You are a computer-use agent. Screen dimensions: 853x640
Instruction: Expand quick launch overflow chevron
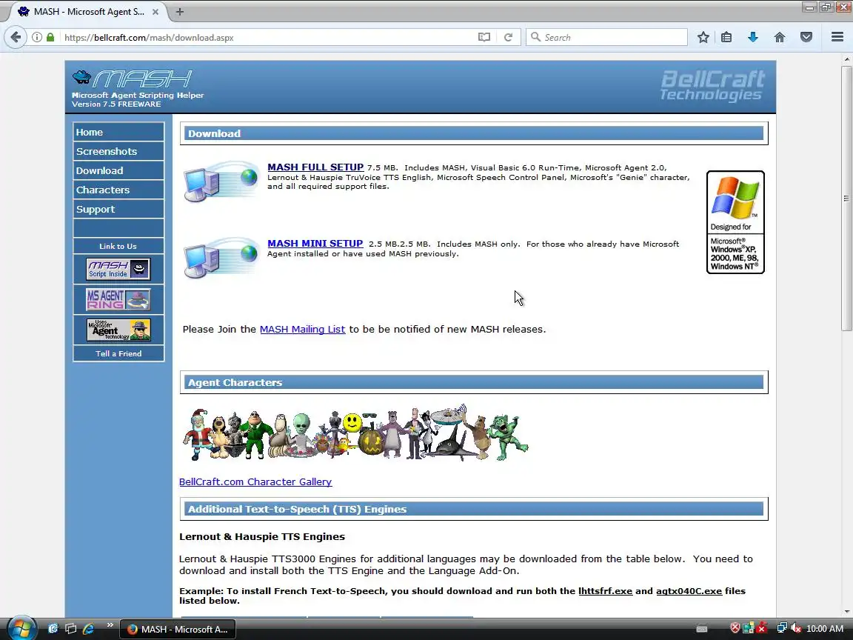pos(110,624)
